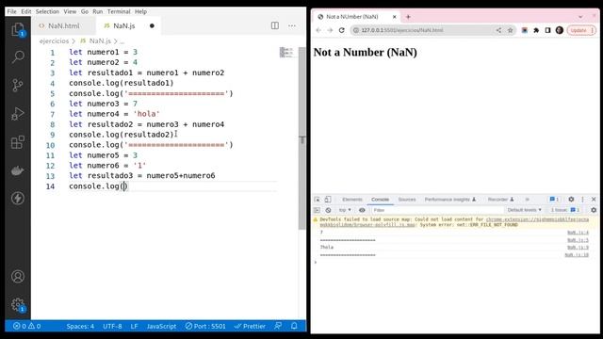The height and width of the screenshot is (339, 603).
Task: Toggle device toolbar in DevTools
Action: tap(328, 199)
